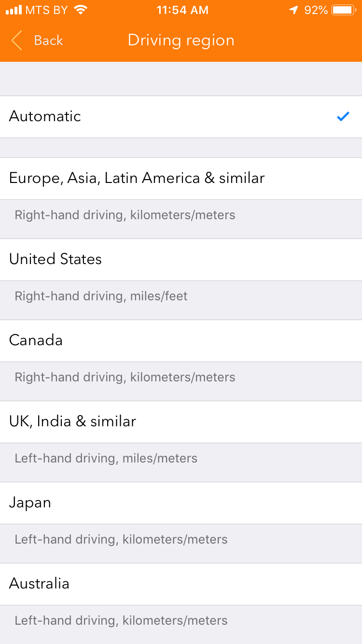Viewport: 362px width, 644px height.
Task: Go back using the Back label
Action: point(48,41)
